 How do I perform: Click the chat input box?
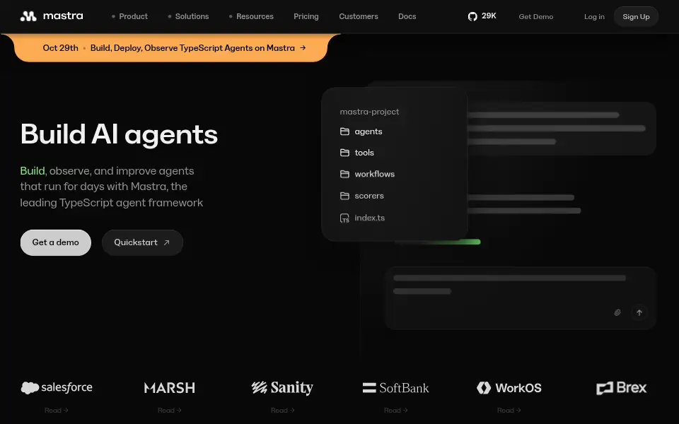[520, 298]
